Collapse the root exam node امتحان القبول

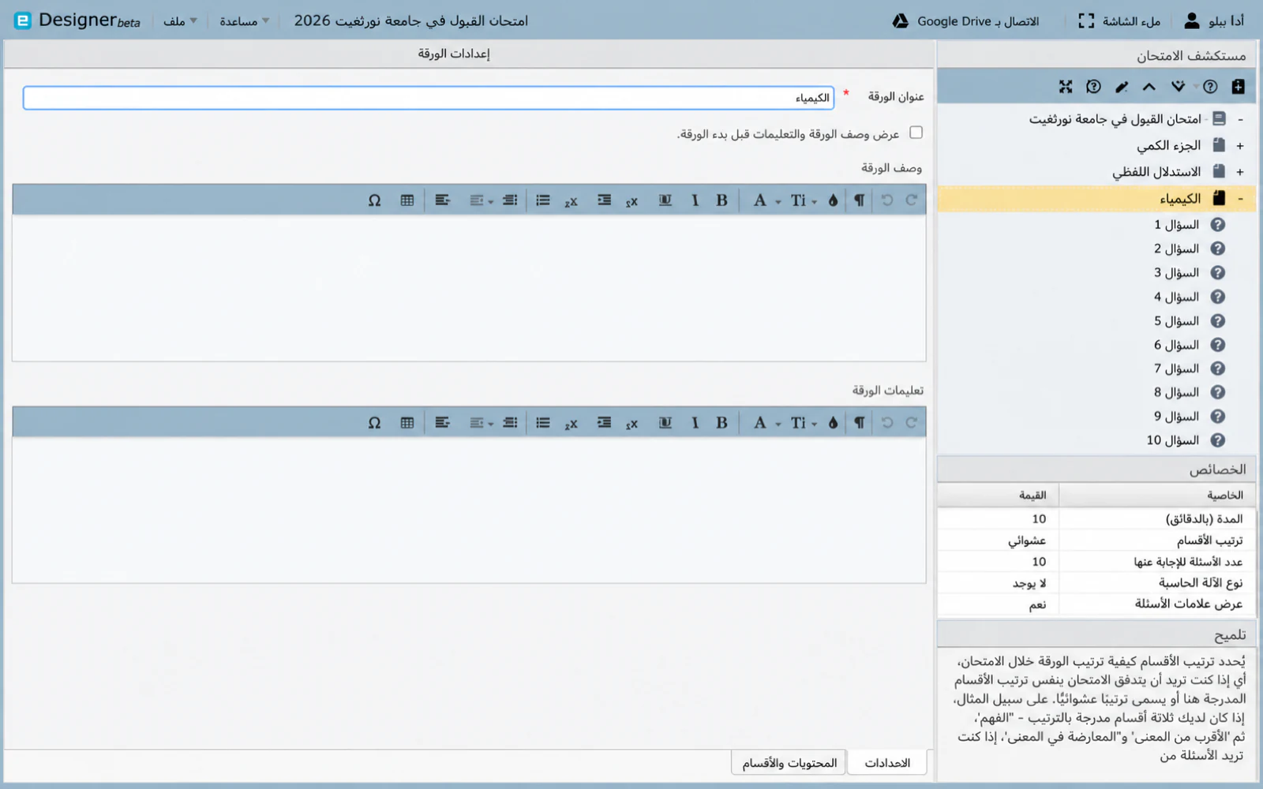(1240, 119)
